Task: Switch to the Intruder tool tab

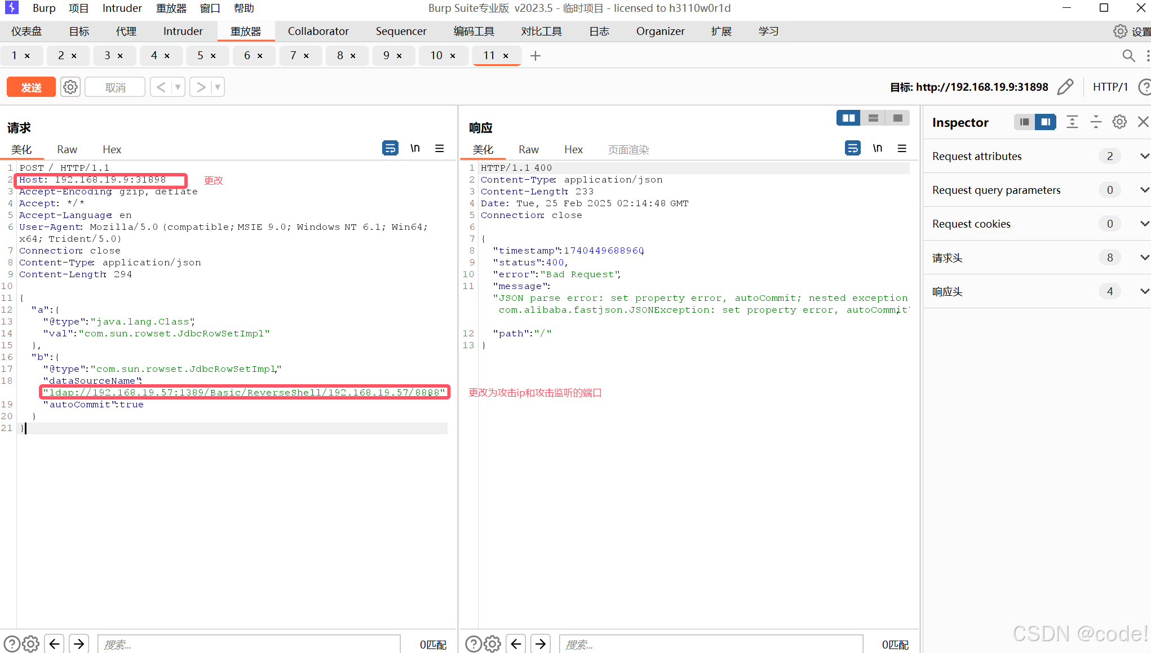Action: pyautogui.click(x=183, y=32)
